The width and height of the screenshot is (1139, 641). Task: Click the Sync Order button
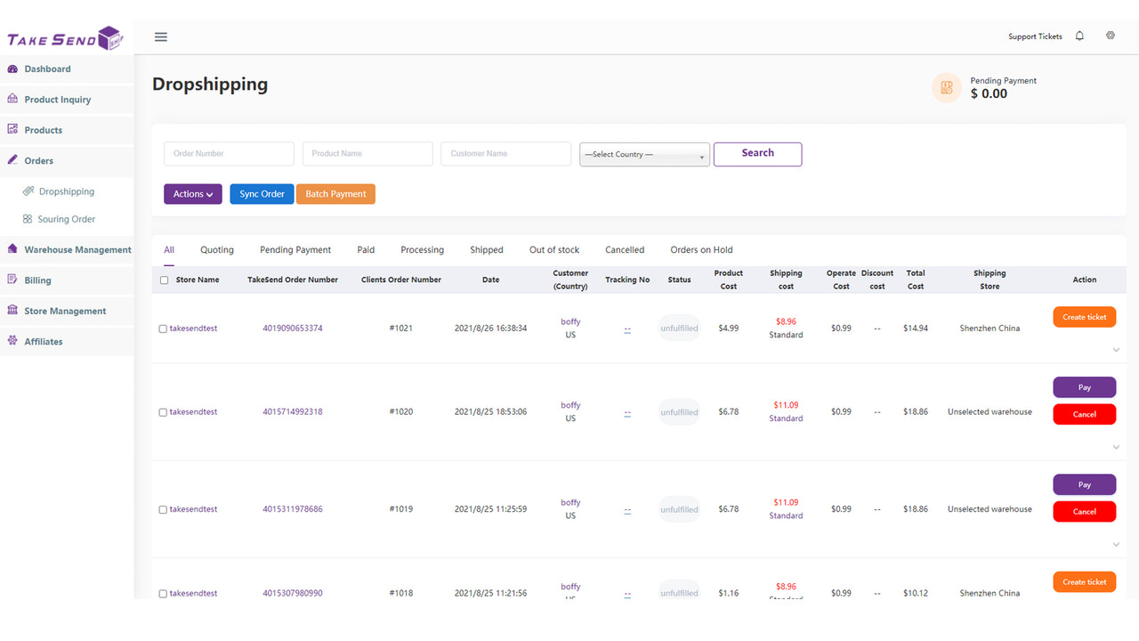(262, 194)
